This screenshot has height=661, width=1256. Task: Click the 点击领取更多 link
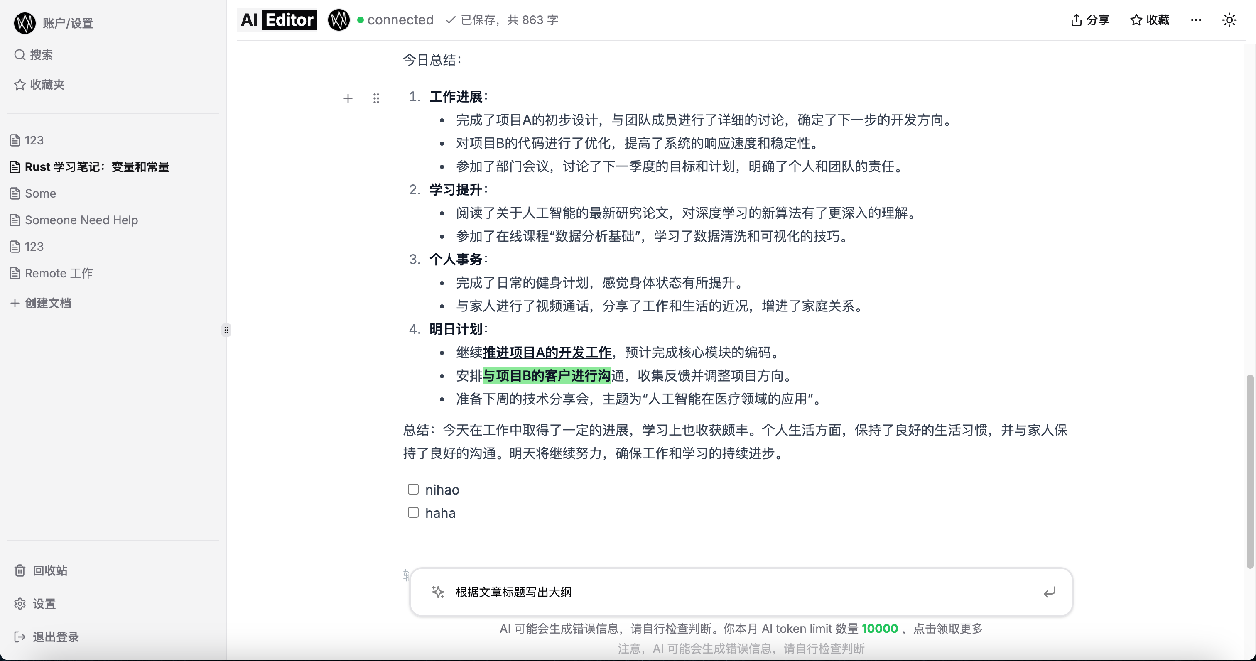pos(947,628)
